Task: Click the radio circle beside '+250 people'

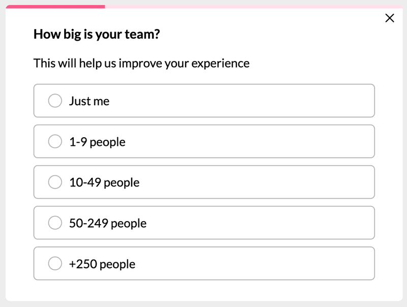Action: [x=55, y=263]
